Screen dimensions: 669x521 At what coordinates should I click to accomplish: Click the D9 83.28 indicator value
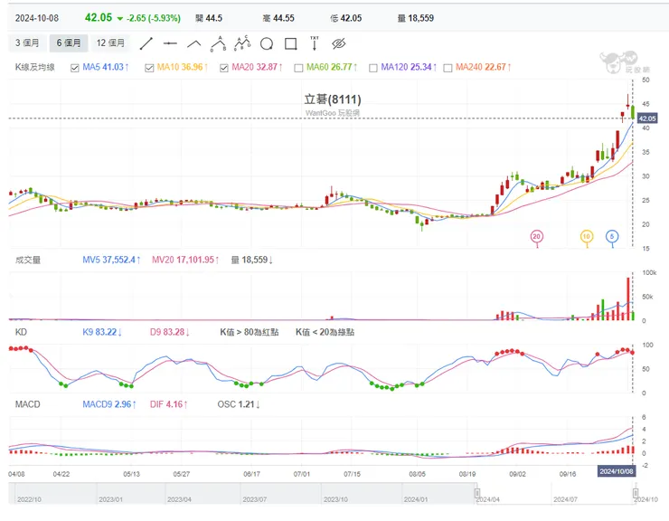click(x=169, y=332)
